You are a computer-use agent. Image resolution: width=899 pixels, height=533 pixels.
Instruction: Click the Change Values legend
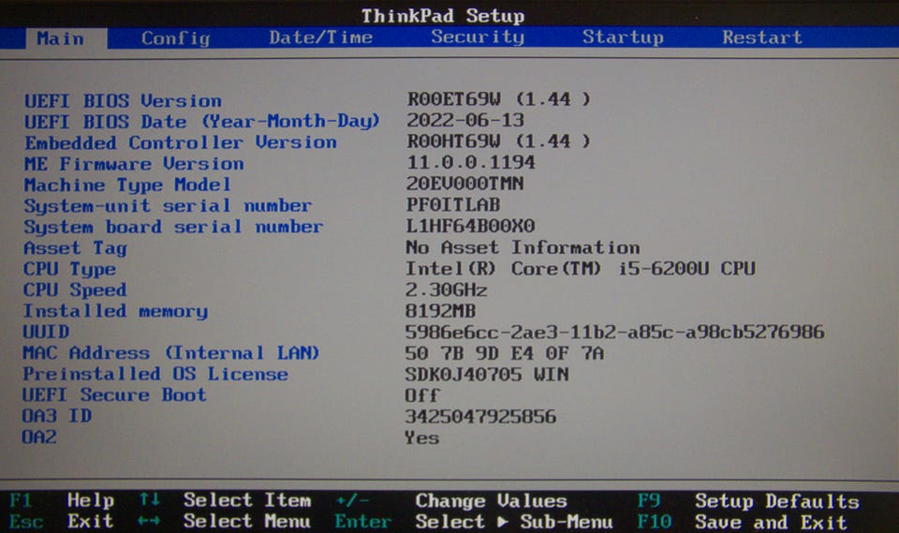click(492, 501)
